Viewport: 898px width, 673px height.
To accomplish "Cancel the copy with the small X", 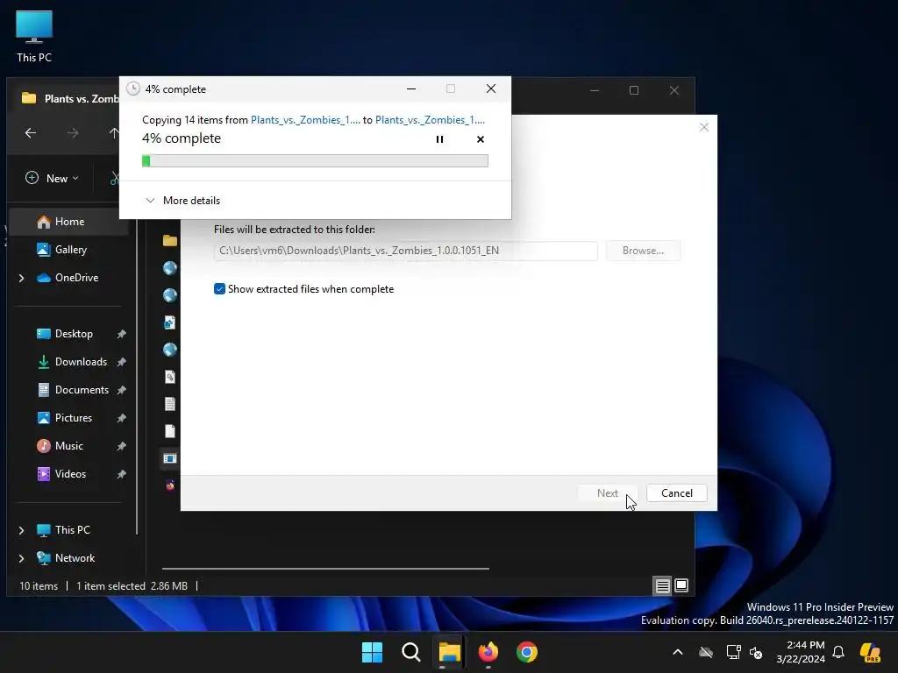I will pyautogui.click(x=481, y=139).
